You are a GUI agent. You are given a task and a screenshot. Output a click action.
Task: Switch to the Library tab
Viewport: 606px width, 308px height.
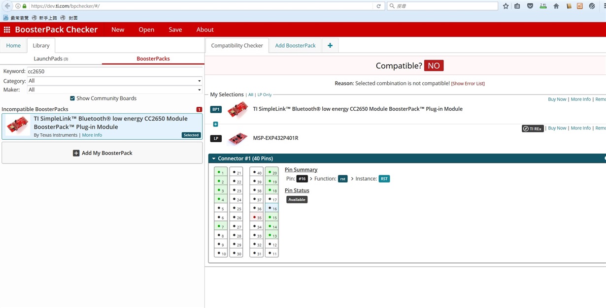pos(41,45)
